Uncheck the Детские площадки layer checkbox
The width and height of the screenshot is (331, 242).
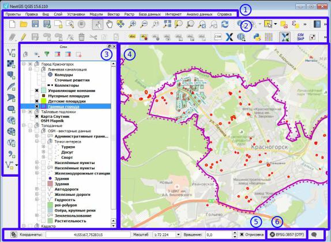[37, 101]
